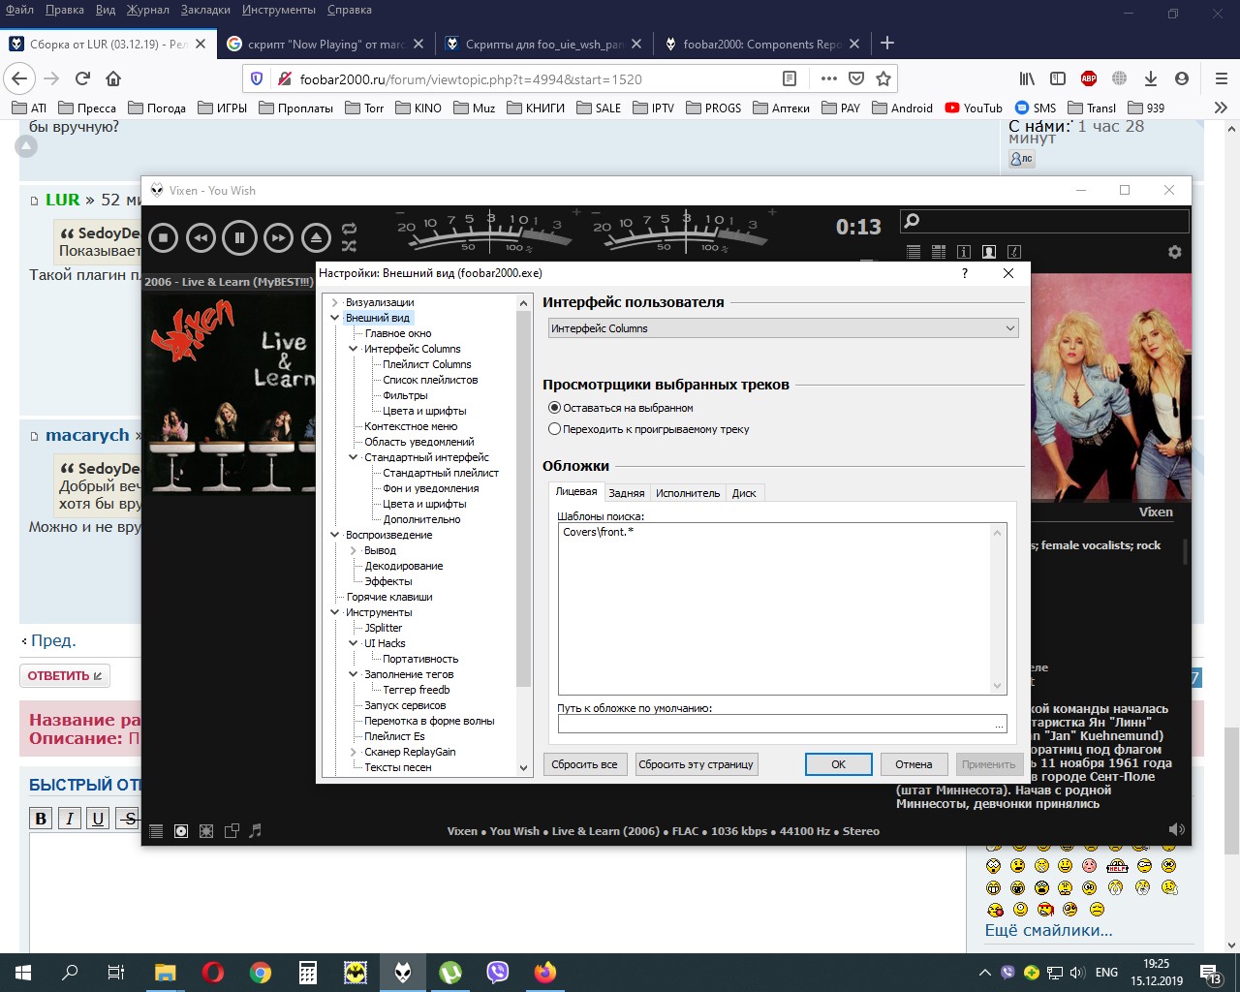Open the info panel icon in player
The height and width of the screenshot is (992, 1240).
[964, 252]
